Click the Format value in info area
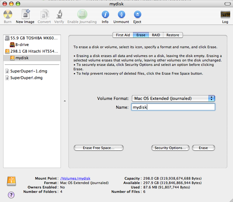The width and height of the screenshot is (233, 202). [x=84, y=183]
